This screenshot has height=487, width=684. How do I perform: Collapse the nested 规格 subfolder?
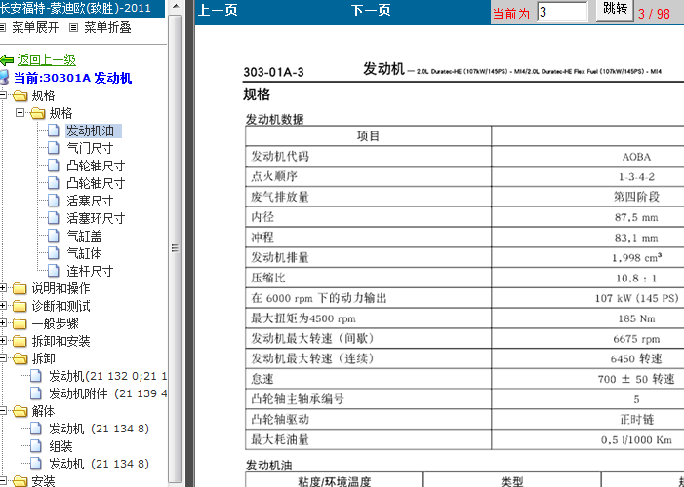pyautogui.click(x=20, y=112)
